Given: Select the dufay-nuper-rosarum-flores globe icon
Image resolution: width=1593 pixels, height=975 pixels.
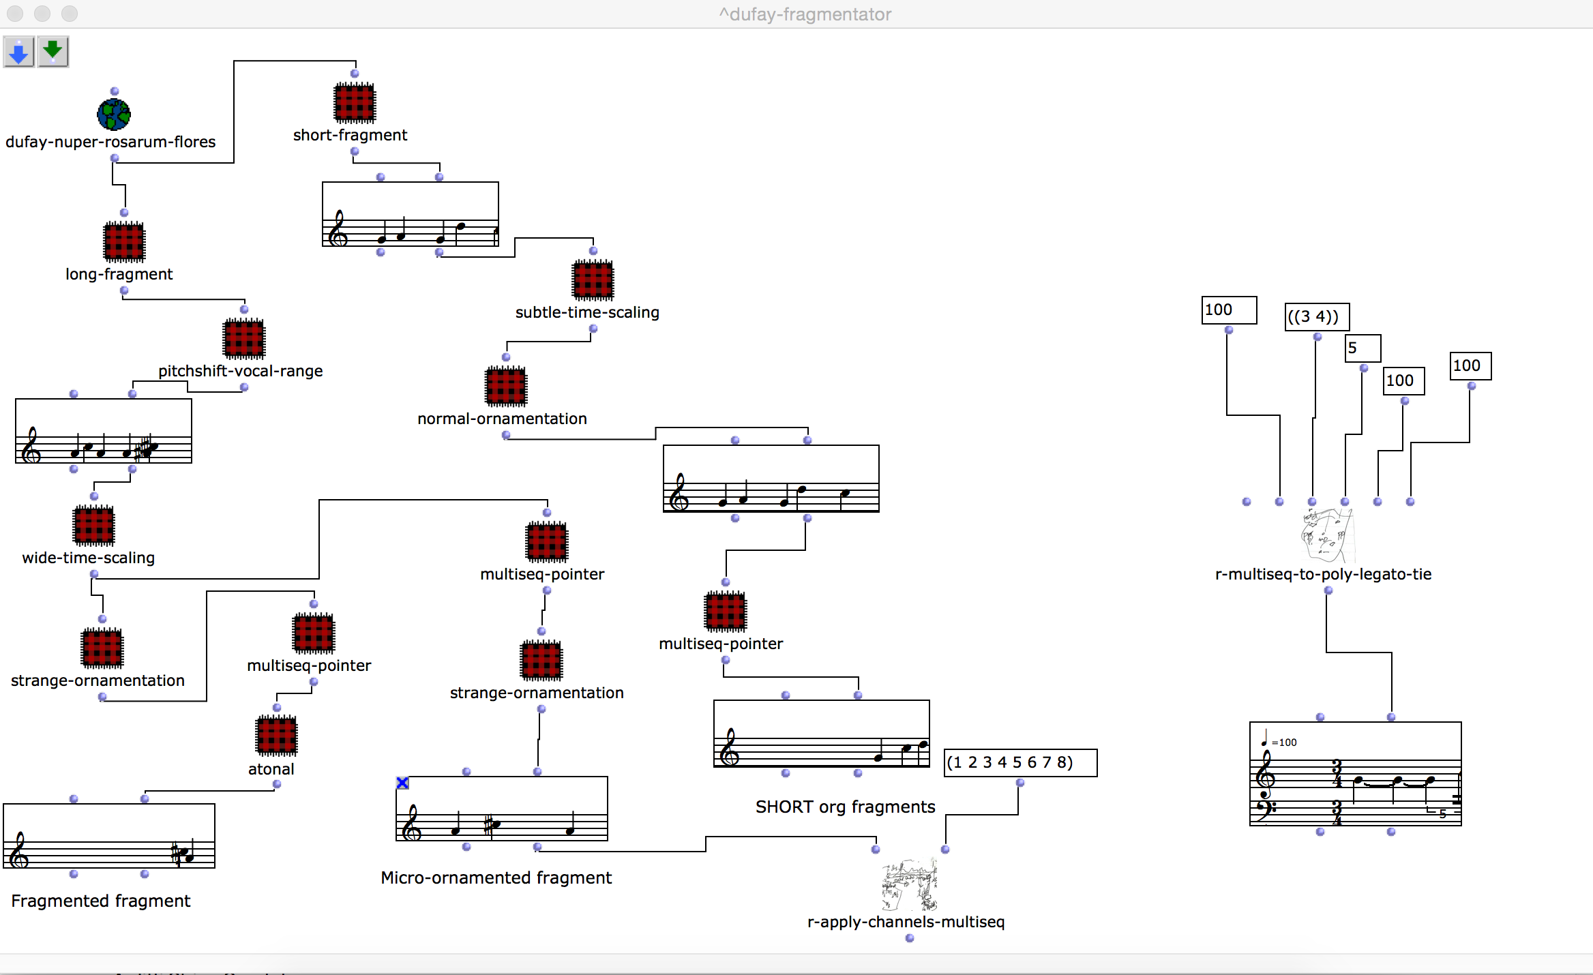Looking at the screenshot, I should (114, 115).
